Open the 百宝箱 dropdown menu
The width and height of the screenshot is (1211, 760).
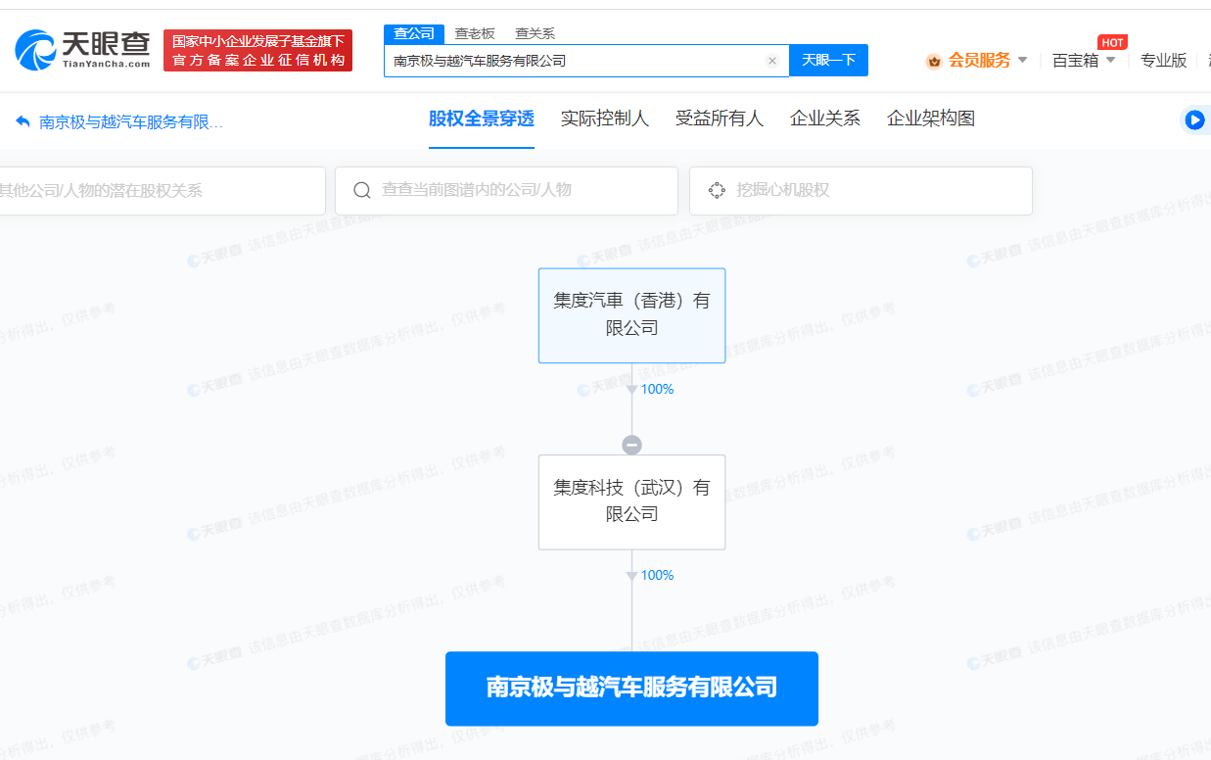pos(1083,60)
